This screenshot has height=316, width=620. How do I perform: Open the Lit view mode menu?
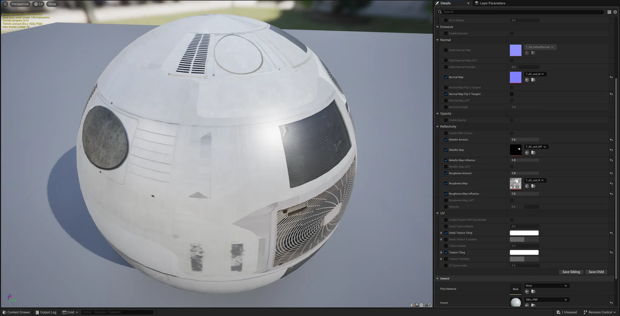click(38, 4)
